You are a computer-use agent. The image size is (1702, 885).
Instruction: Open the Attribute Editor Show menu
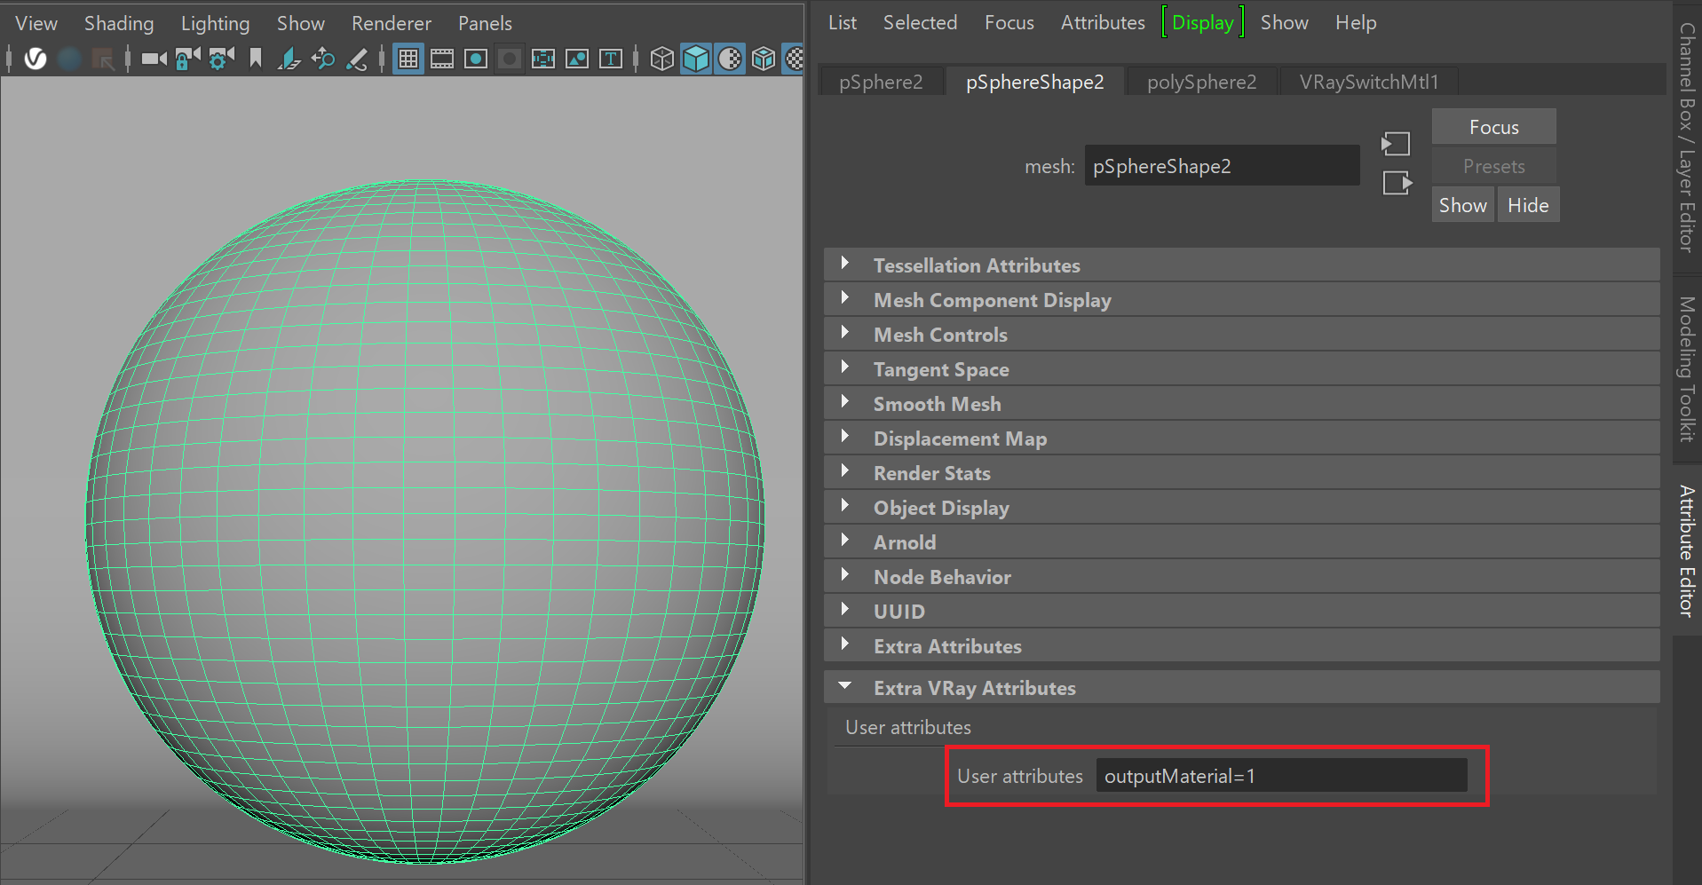[1285, 22]
